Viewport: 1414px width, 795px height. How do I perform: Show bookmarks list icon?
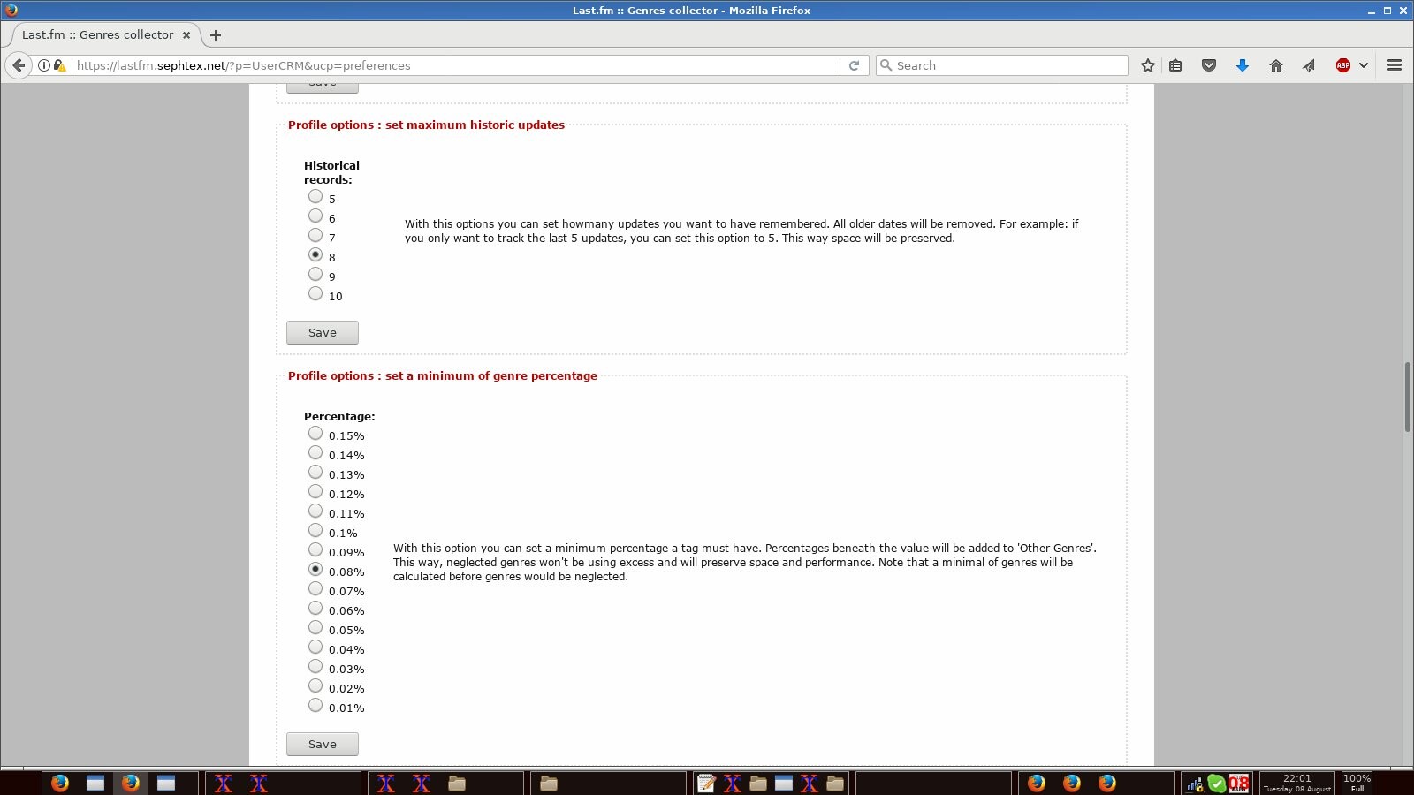tap(1175, 65)
